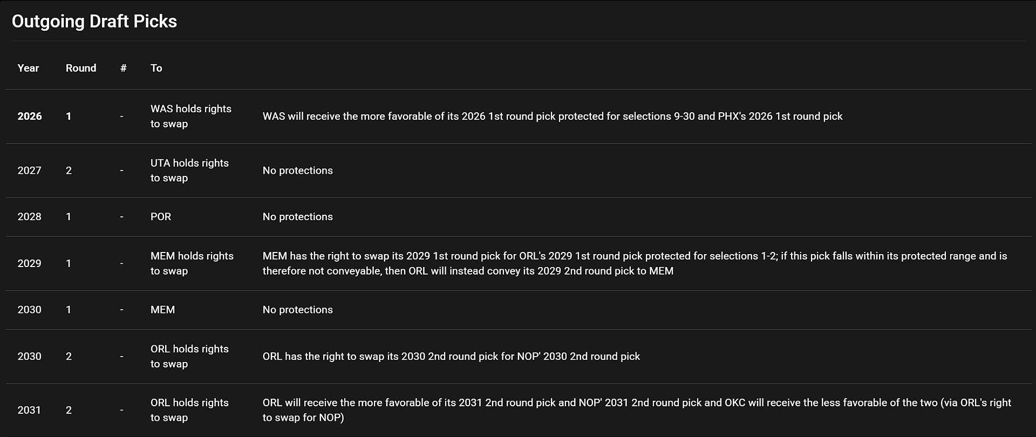The height and width of the screenshot is (437, 1036).
Task: Click the To column header
Action: 156,68
